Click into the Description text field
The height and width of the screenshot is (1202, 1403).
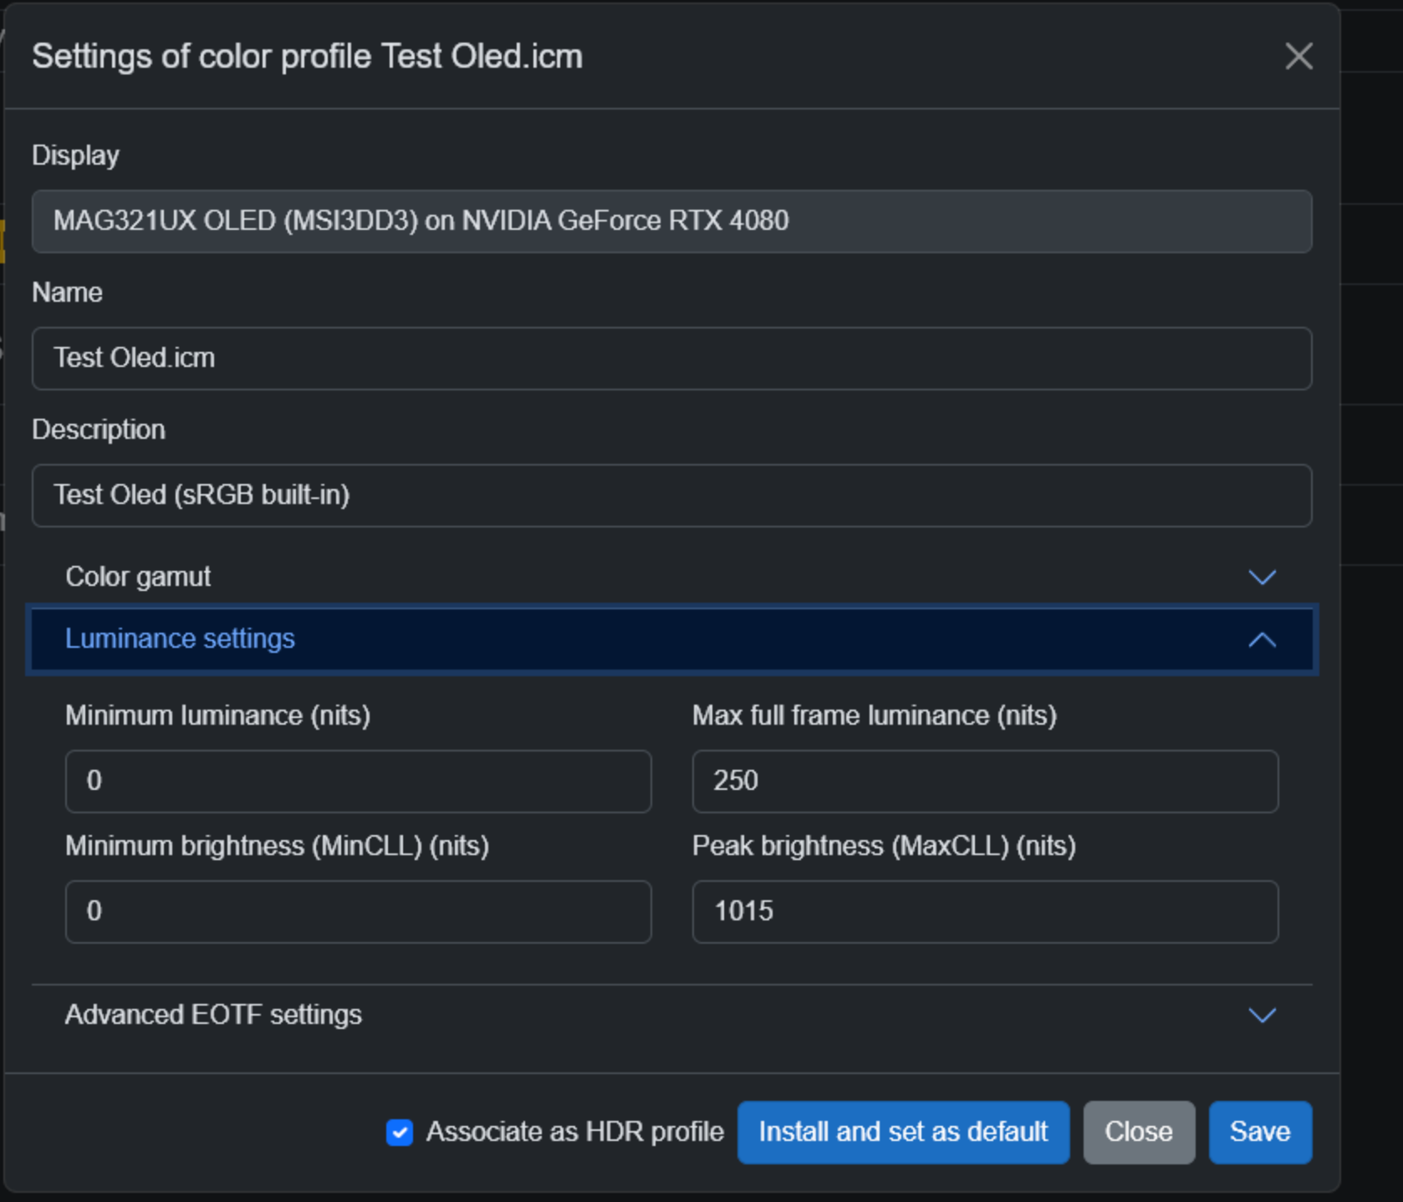point(671,496)
